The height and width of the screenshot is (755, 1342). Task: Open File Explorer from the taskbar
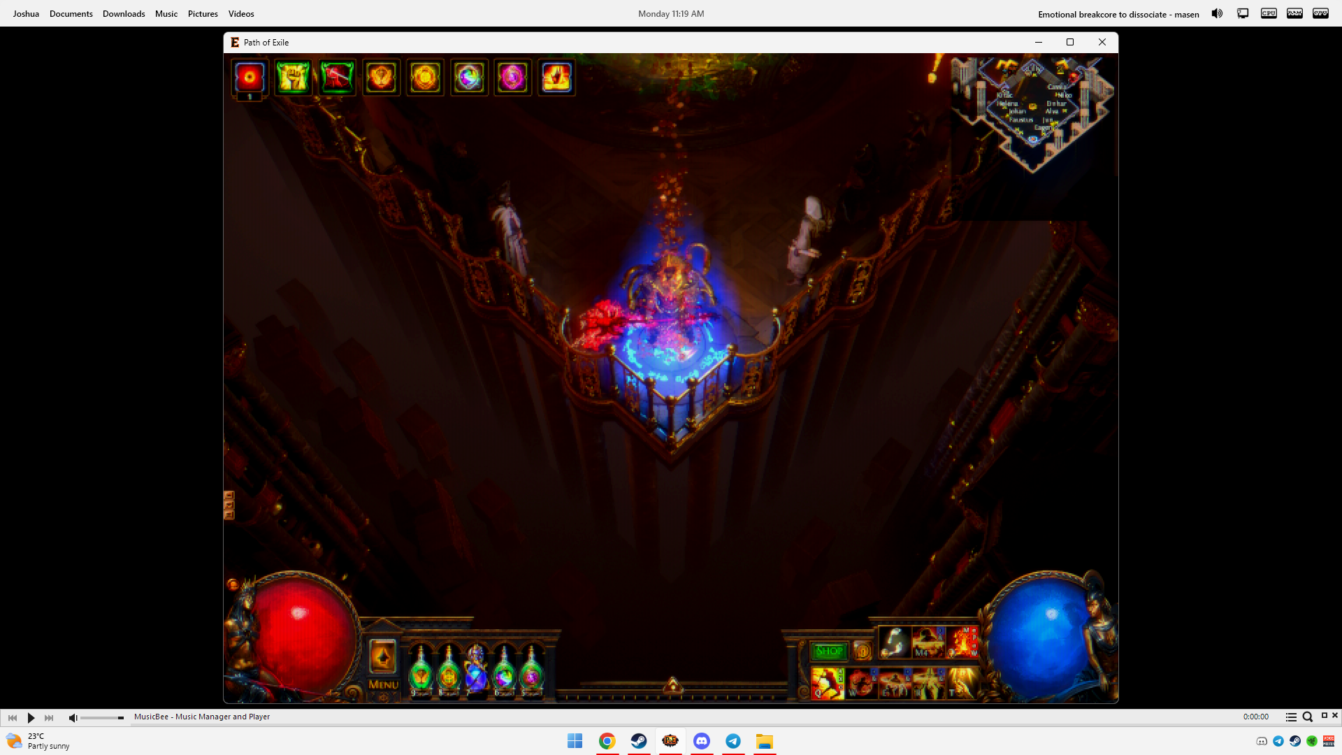pyautogui.click(x=765, y=741)
